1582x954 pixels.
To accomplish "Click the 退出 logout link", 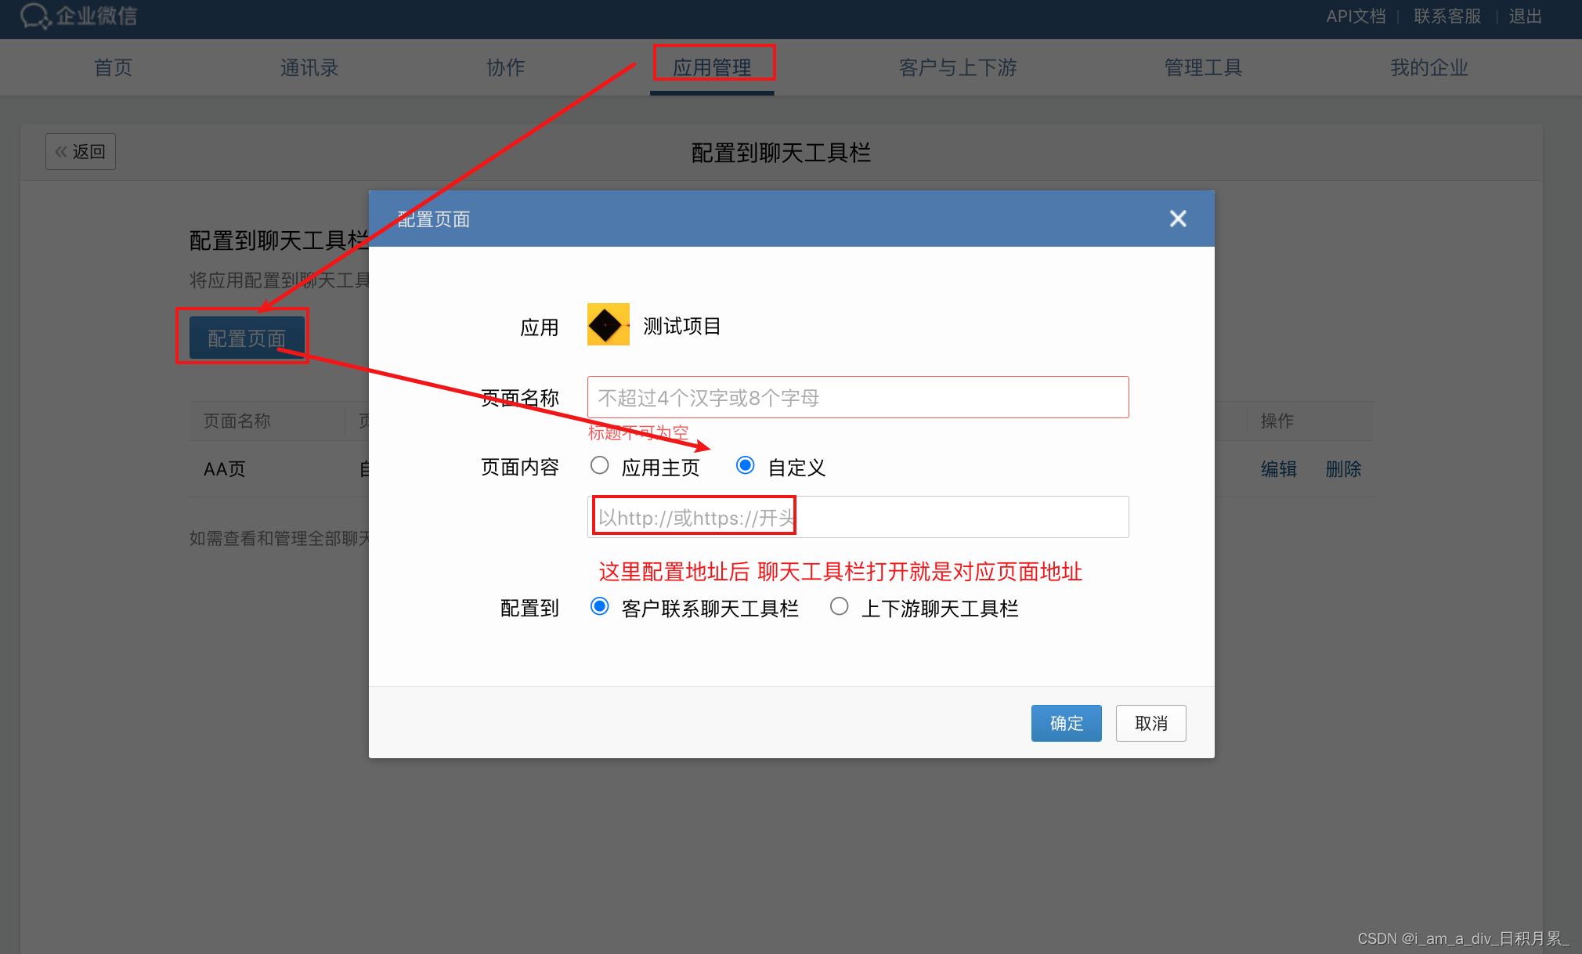I will point(1525,16).
